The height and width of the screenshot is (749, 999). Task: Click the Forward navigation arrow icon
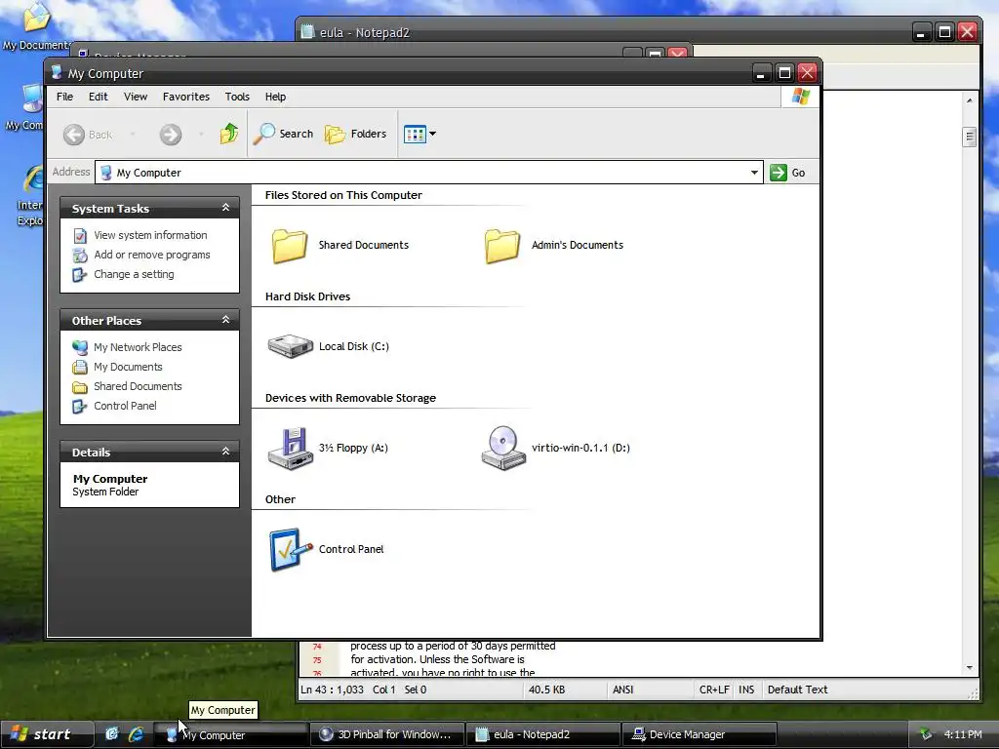click(x=170, y=135)
